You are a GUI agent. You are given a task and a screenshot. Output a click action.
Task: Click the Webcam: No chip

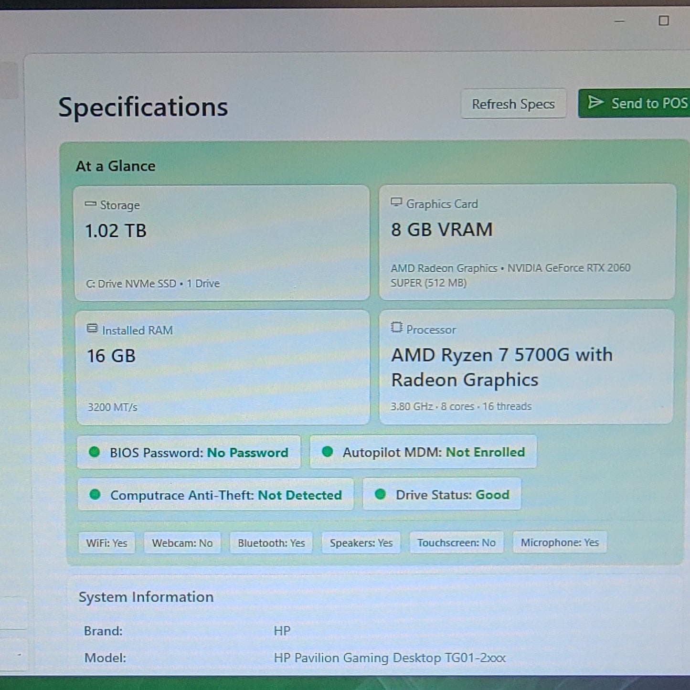[182, 543]
